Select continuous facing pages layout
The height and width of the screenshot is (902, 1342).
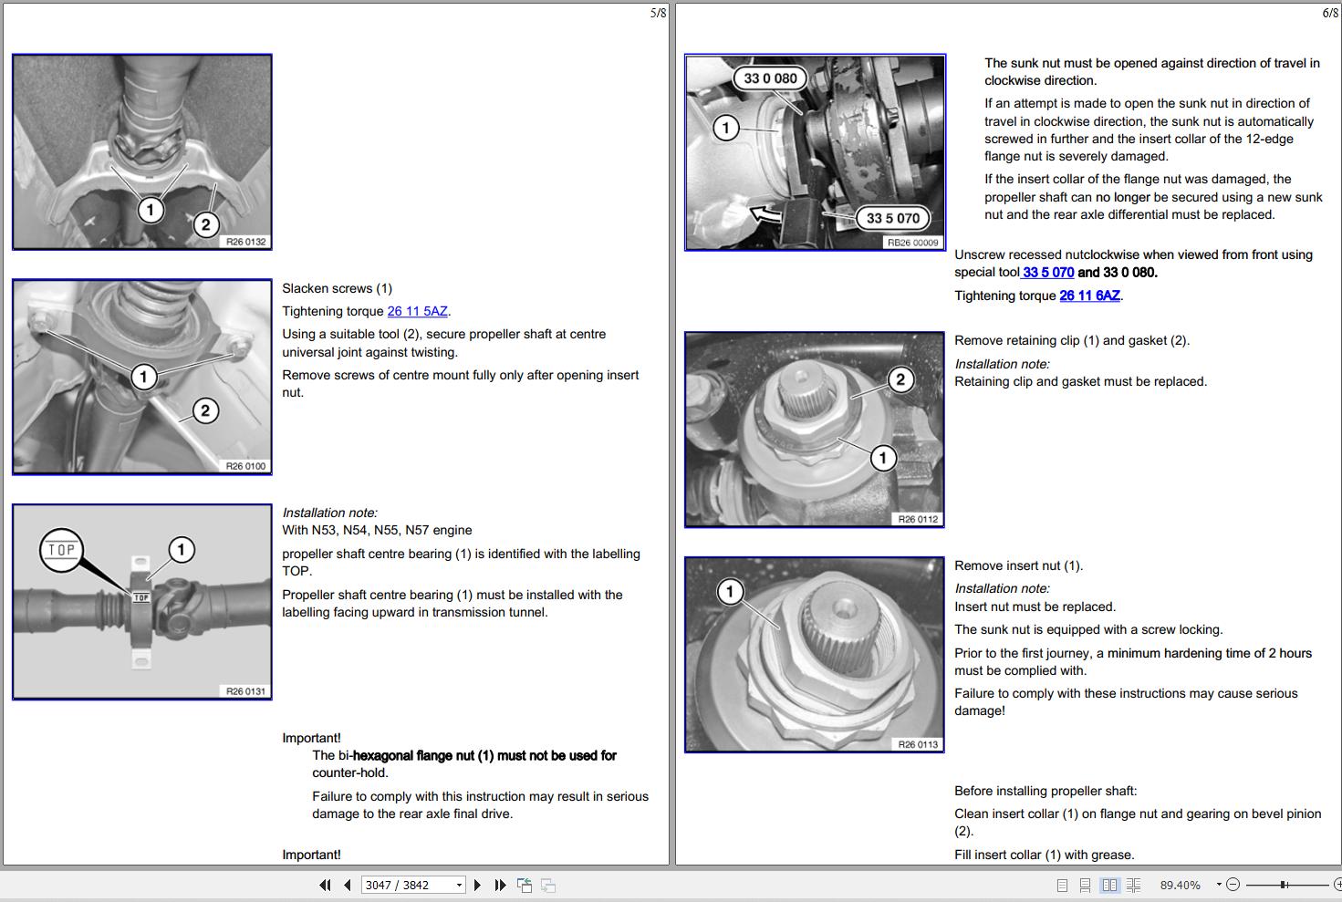coord(1134,885)
